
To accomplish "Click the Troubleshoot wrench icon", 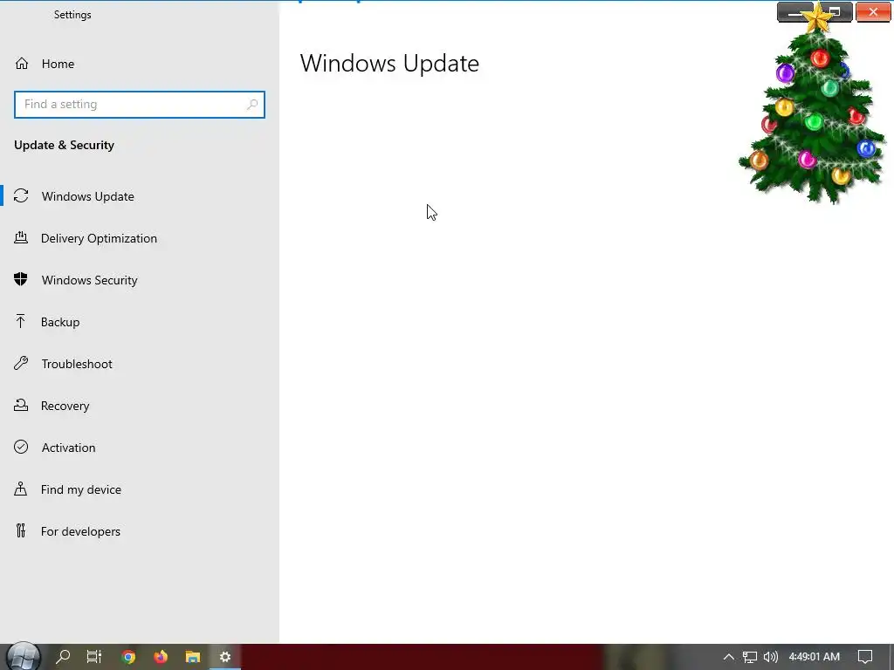I will (21, 363).
